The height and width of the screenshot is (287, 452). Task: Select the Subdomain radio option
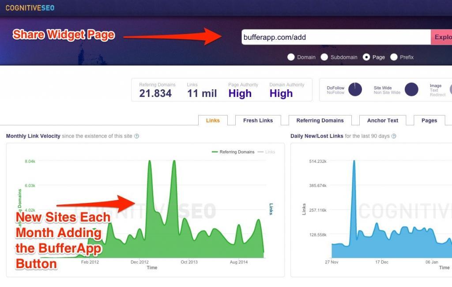pyautogui.click(x=324, y=57)
